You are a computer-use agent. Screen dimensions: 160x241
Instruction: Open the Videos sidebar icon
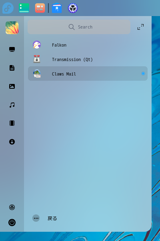12,123
